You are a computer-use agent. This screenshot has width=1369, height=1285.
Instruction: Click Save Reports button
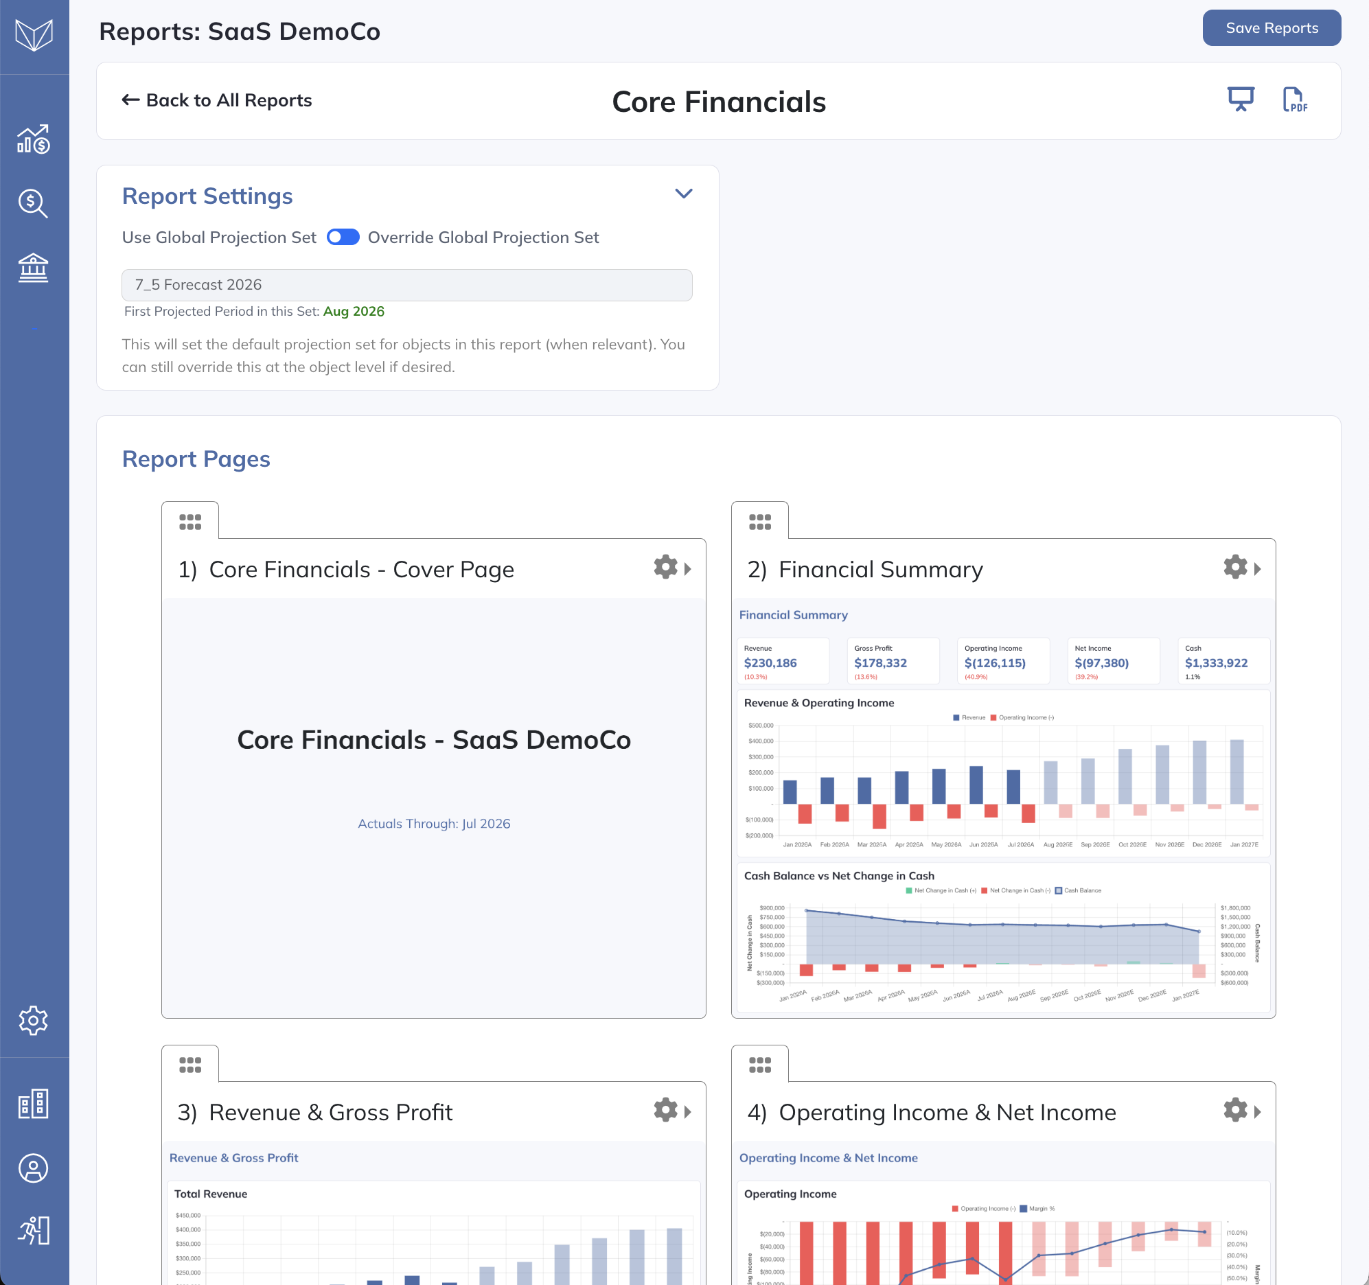click(x=1272, y=28)
